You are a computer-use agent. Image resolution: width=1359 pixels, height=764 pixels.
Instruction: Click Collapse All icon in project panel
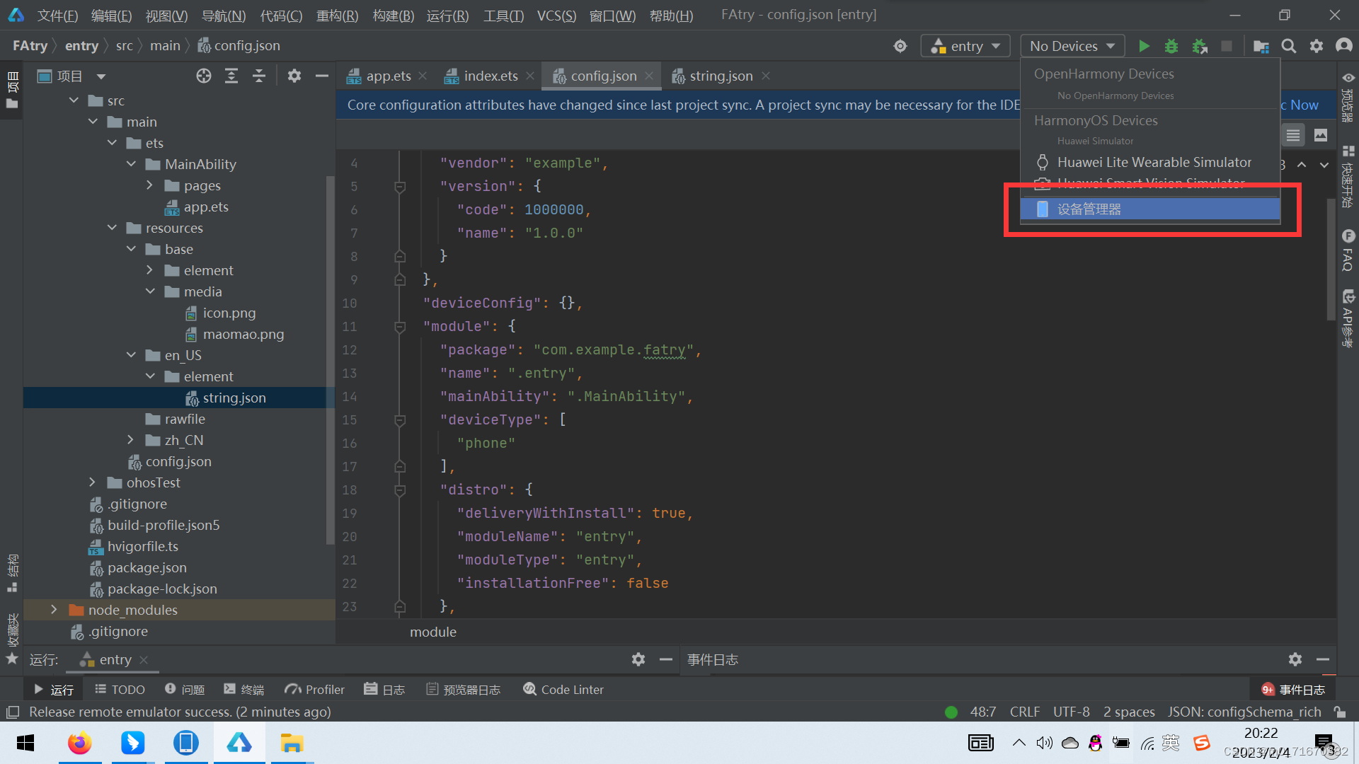pyautogui.click(x=259, y=76)
